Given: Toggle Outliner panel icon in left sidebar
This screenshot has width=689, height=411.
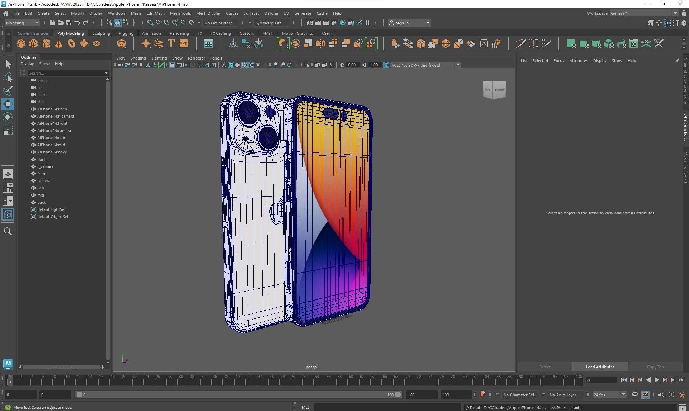Looking at the screenshot, I should tap(8, 214).
